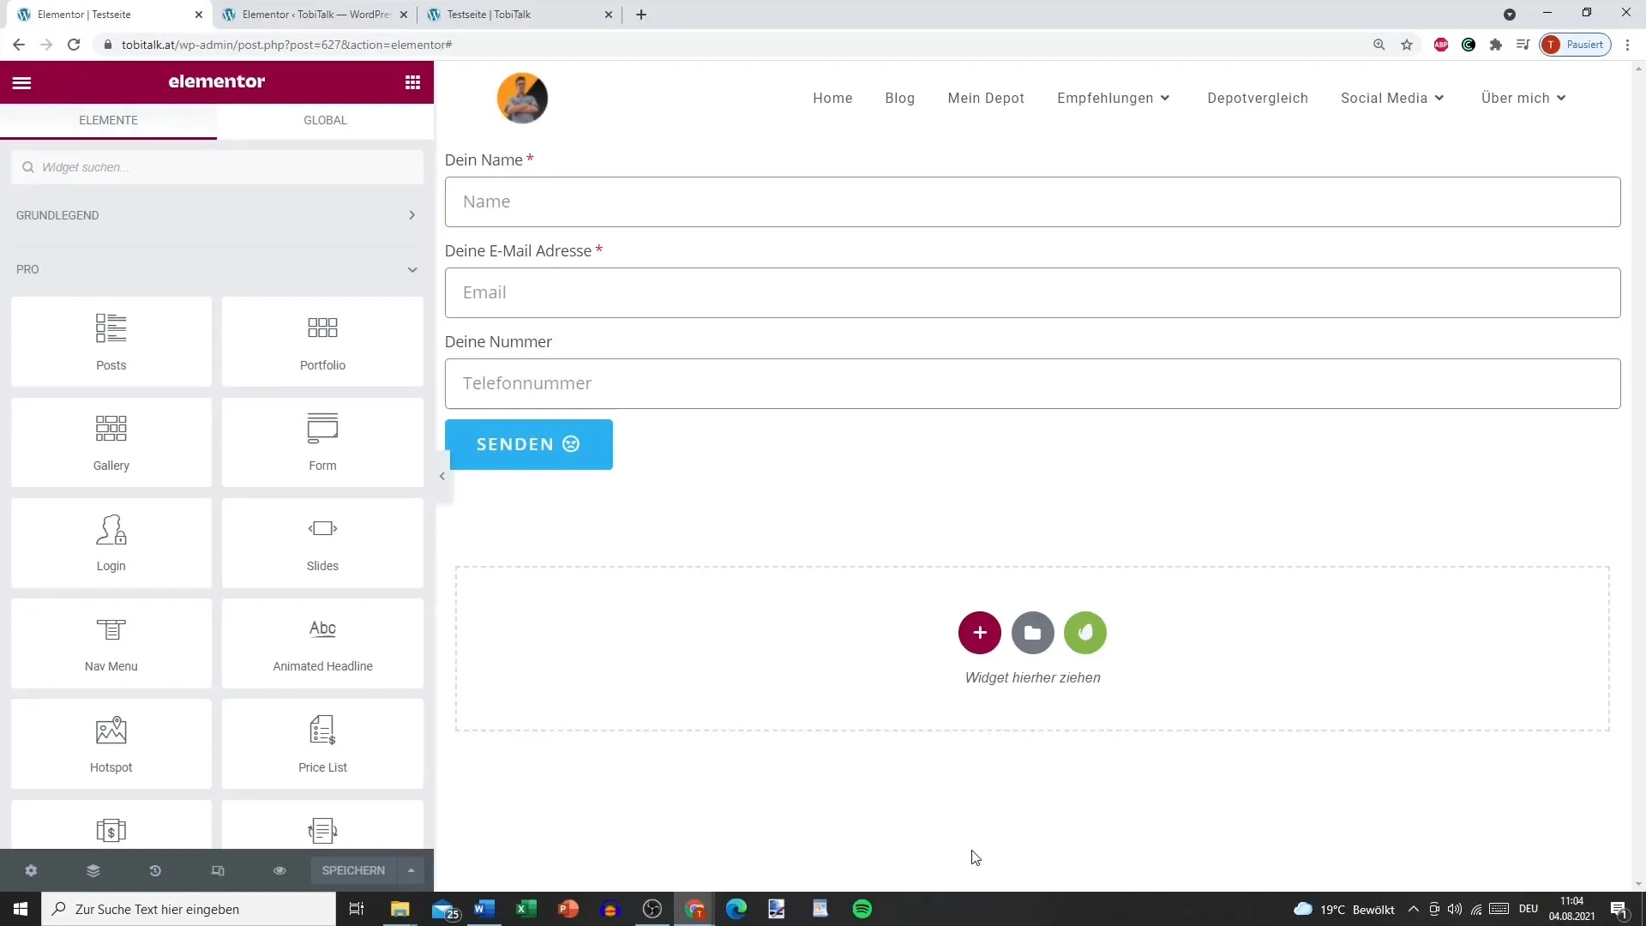Show hidden system tray icons chevron
1646x926 pixels.
[x=1413, y=909]
